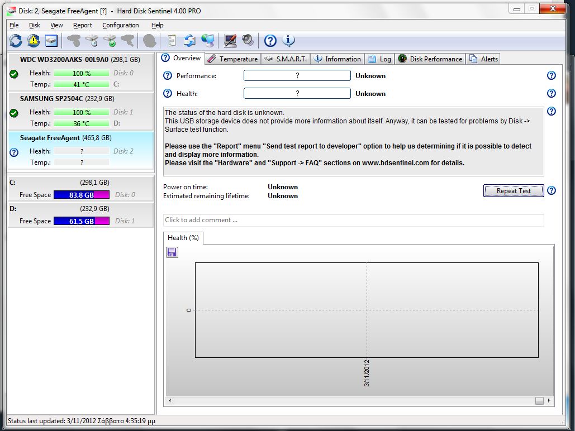Click the disk test with clock icon

point(92,41)
